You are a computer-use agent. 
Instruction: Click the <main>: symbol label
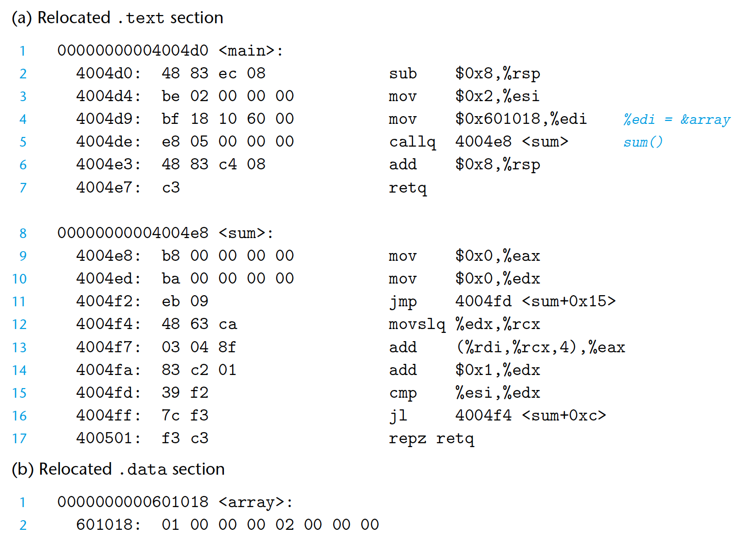click(x=251, y=51)
